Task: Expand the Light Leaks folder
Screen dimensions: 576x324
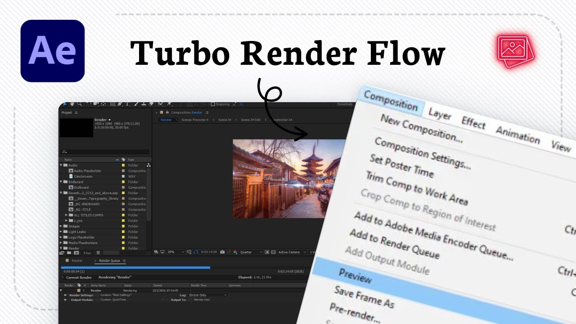Action: [x=61, y=232]
